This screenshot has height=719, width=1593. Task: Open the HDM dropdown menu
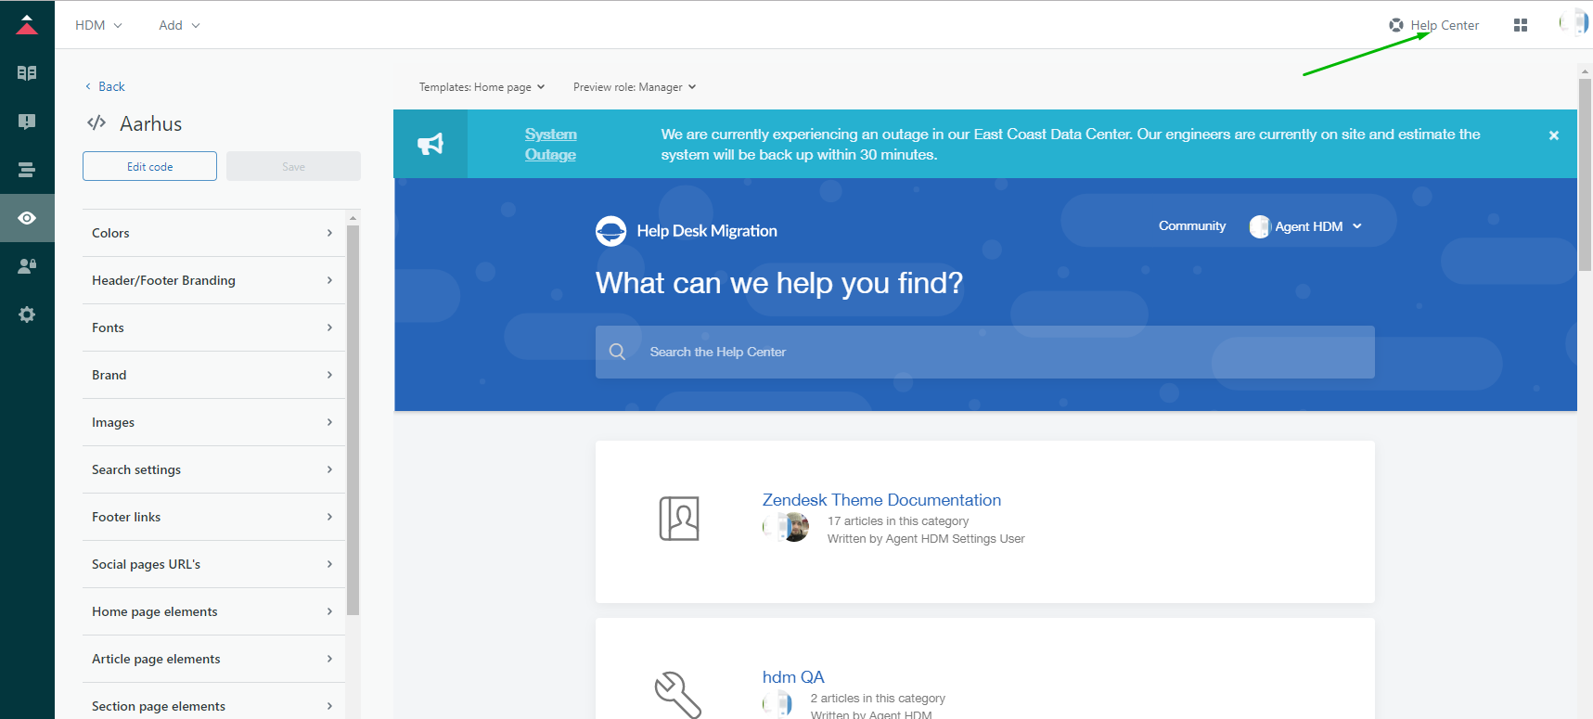[x=98, y=25]
